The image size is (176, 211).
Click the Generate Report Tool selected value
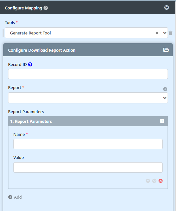click(30, 33)
